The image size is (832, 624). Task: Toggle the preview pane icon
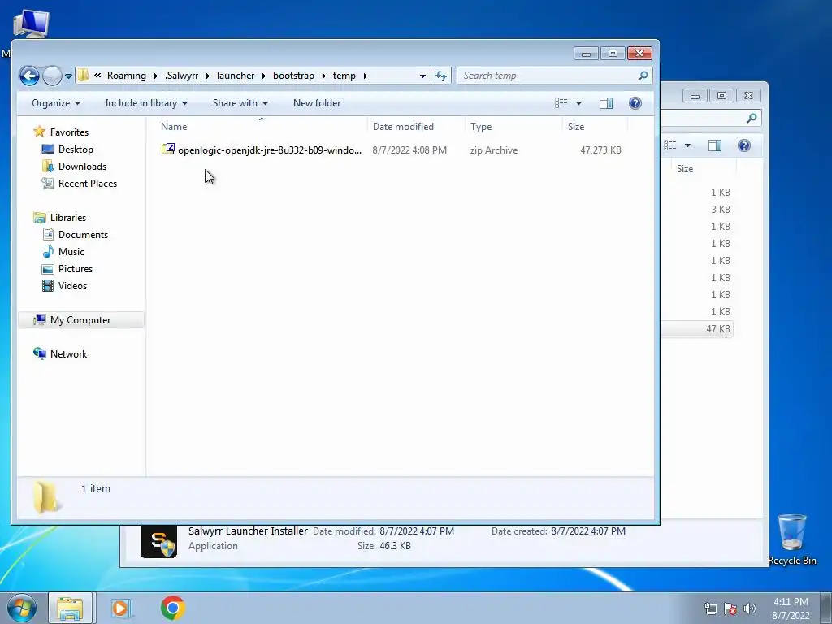606,103
